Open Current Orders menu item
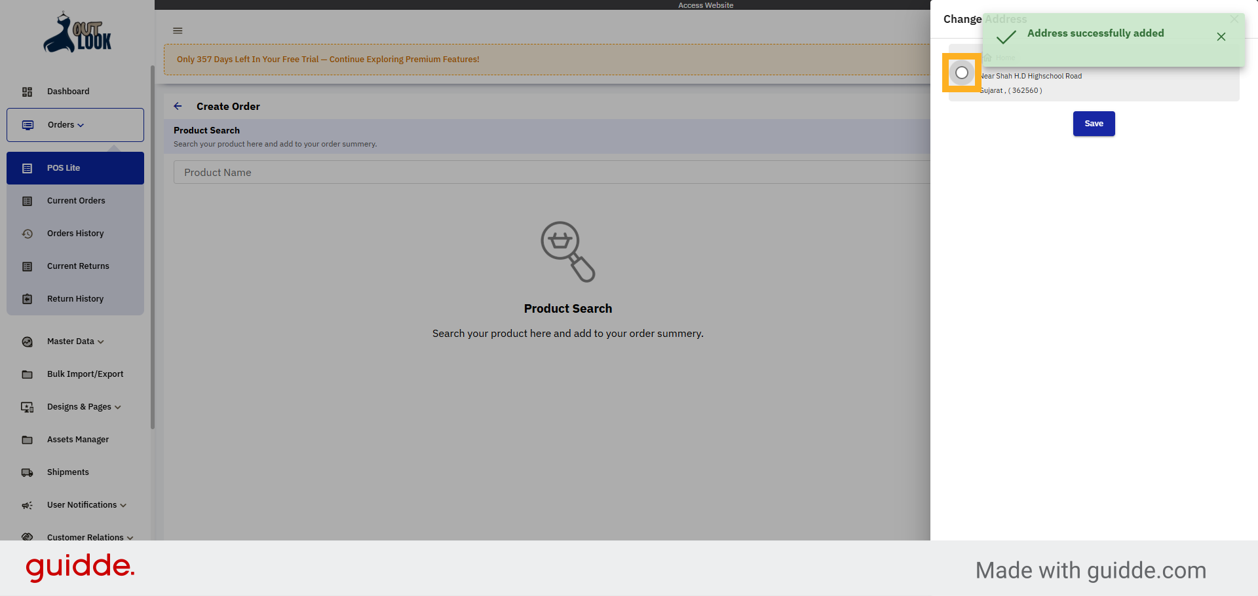Screen dimensions: 1258x596 coord(75,201)
